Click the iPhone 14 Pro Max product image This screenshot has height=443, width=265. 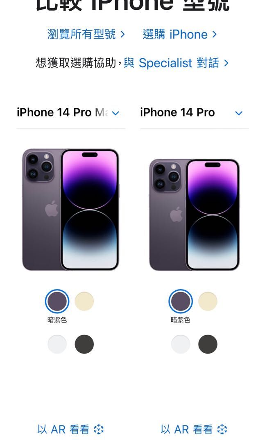pyautogui.click(x=70, y=210)
